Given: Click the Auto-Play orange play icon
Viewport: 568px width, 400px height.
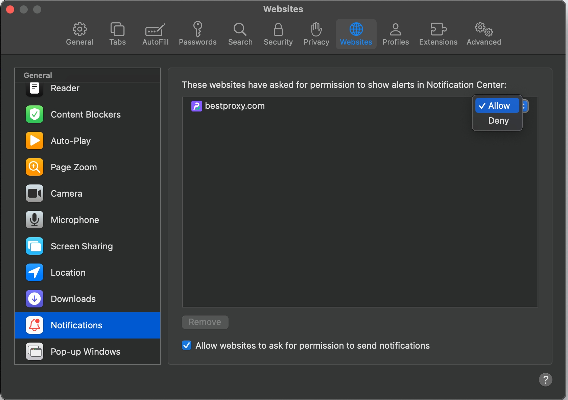Looking at the screenshot, I should point(34,141).
